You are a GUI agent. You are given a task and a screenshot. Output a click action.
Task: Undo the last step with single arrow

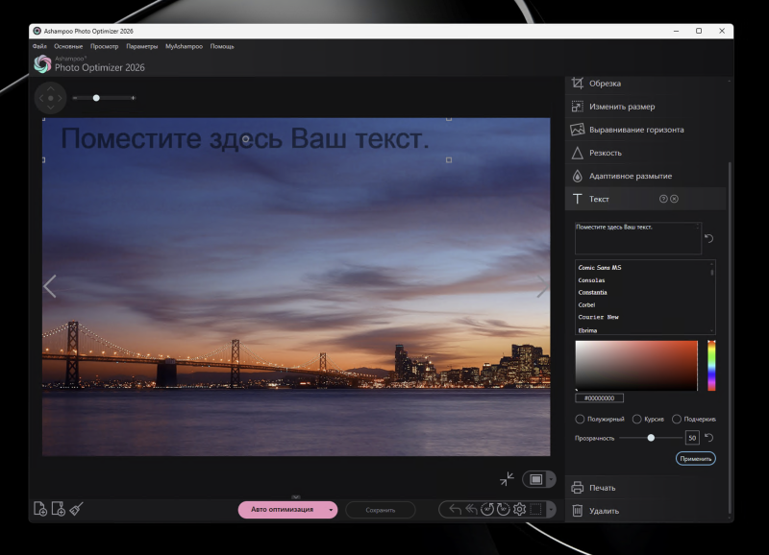click(455, 510)
